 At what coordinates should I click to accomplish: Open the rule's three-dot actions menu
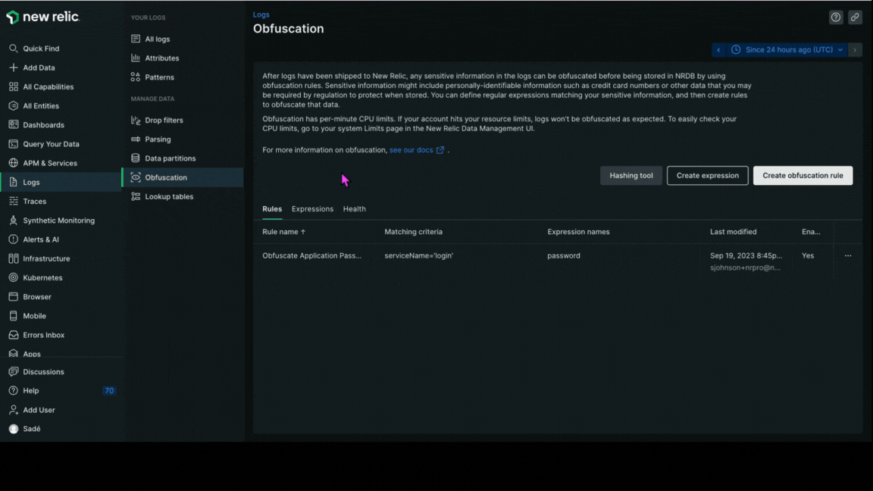coord(847,256)
